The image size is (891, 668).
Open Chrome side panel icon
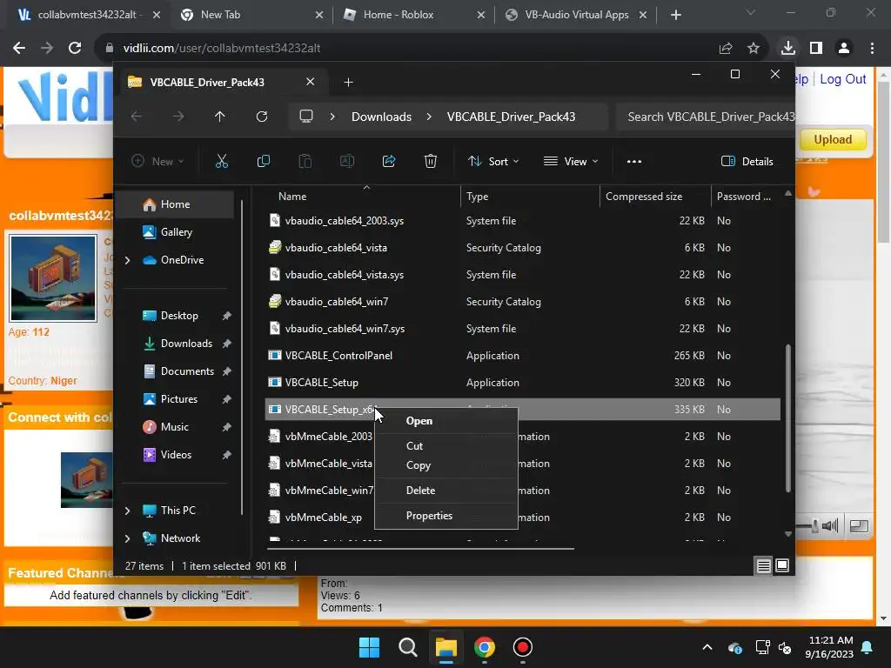816,48
